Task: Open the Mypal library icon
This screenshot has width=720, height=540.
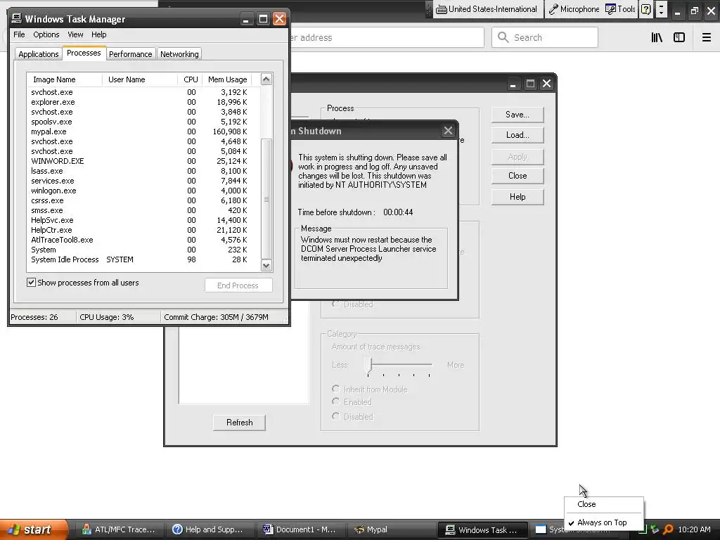Action: [657, 38]
